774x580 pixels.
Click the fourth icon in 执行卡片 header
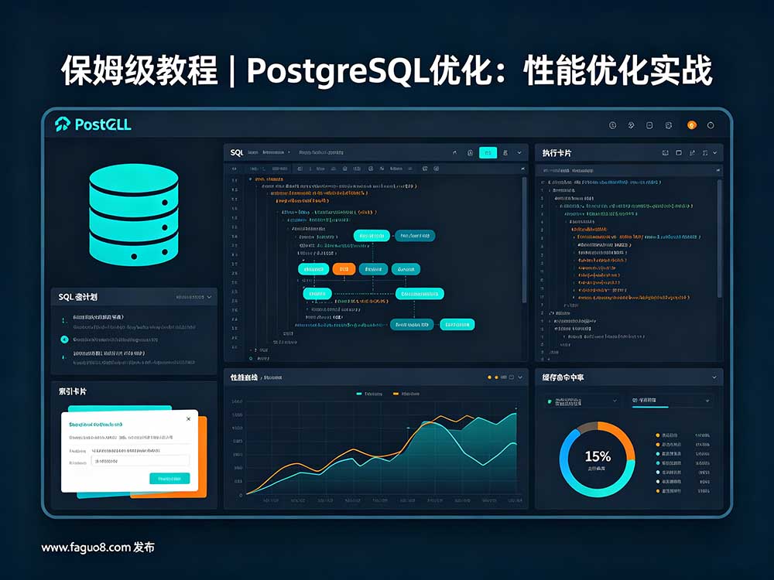(x=705, y=153)
